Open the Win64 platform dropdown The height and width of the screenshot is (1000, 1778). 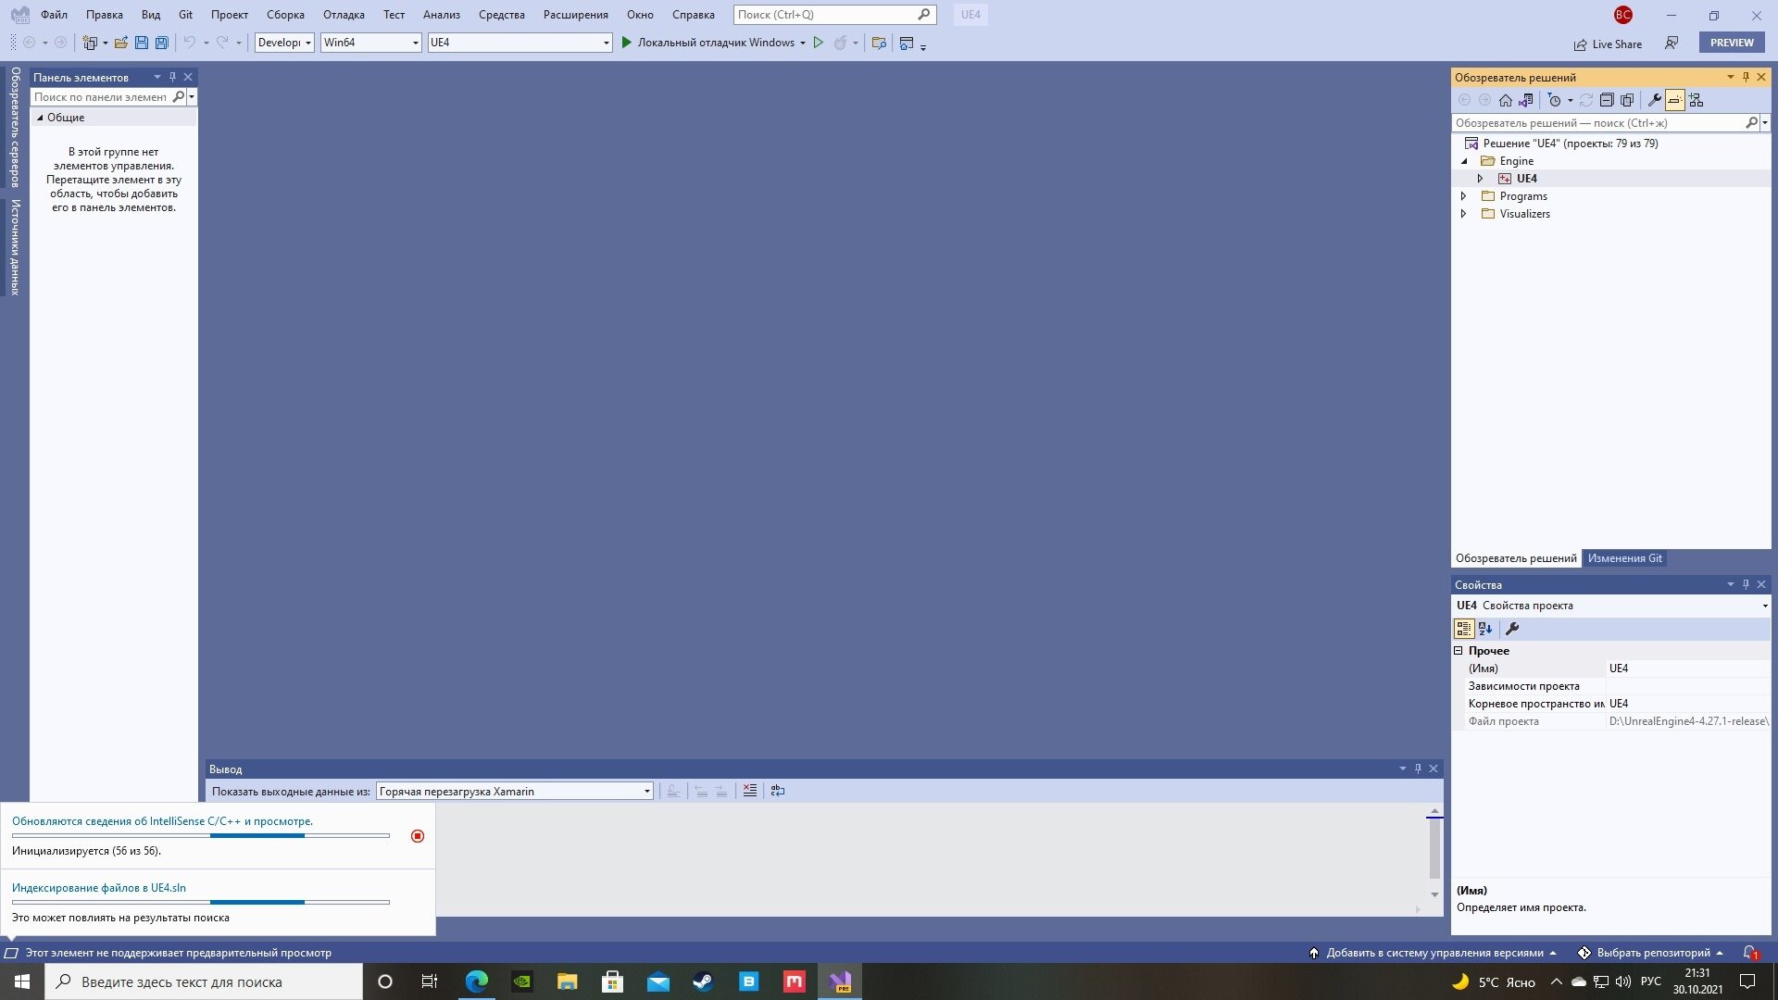[370, 43]
